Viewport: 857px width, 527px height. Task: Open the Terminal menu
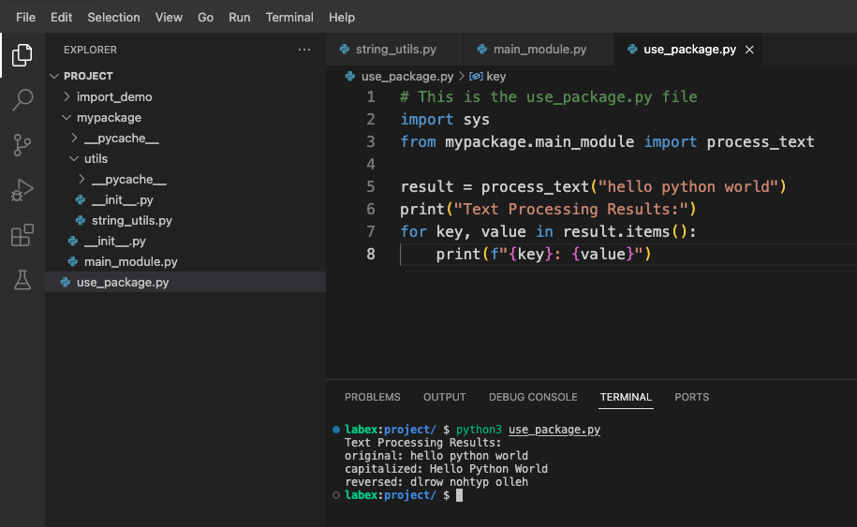[289, 17]
